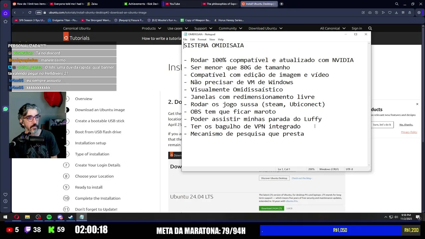Open the Ubuntu Tutorials logo link
The image size is (425, 239).
pos(76,38)
